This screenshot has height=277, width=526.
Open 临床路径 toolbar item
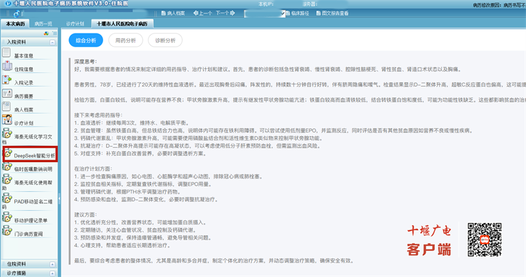[x=297, y=13]
